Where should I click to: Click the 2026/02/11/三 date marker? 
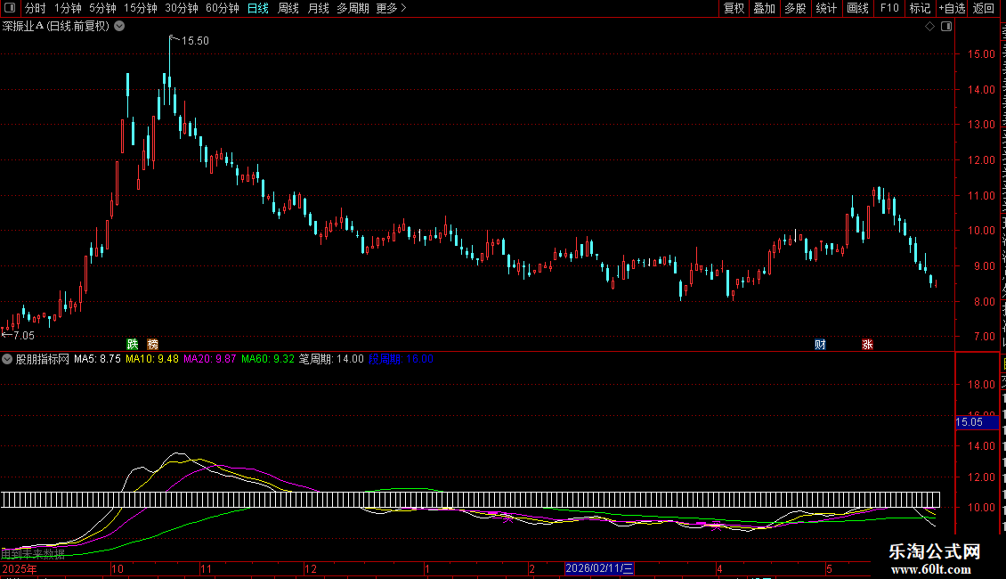[x=599, y=568]
